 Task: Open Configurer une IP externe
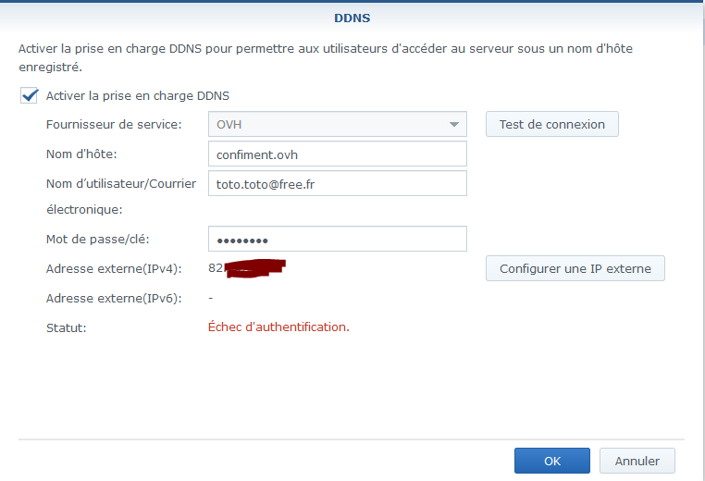coord(575,268)
